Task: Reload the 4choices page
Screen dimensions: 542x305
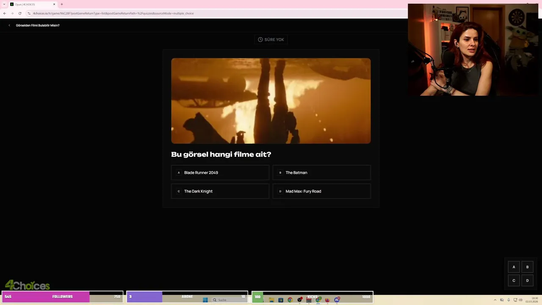Action: (x=19, y=13)
